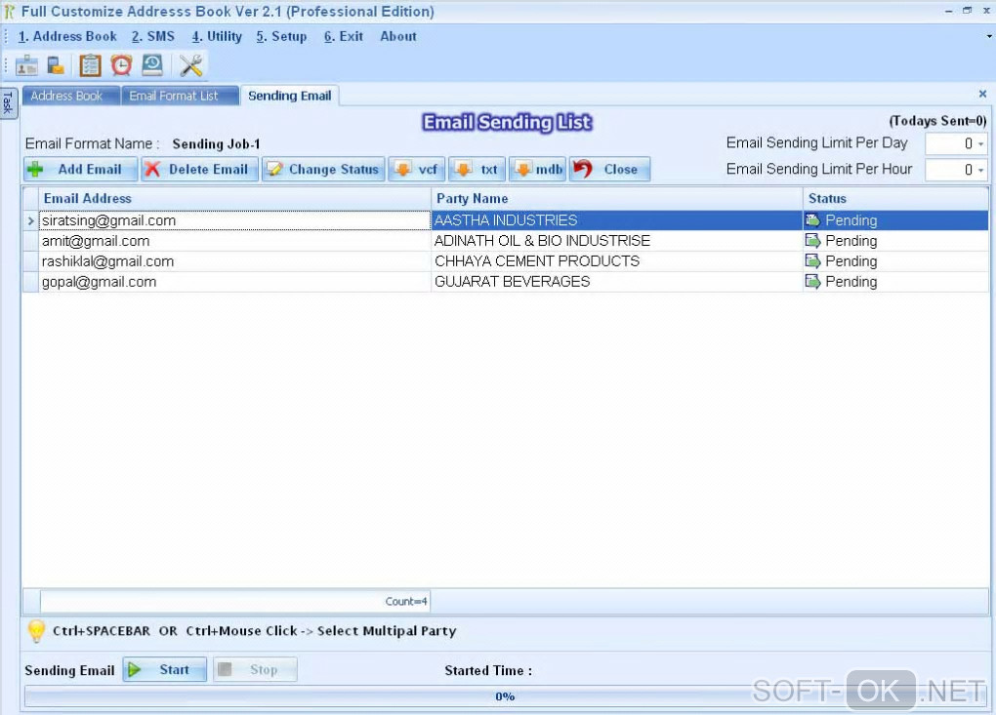
Task: Select the siratsing@gmail.com email cell
Action: coord(234,220)
